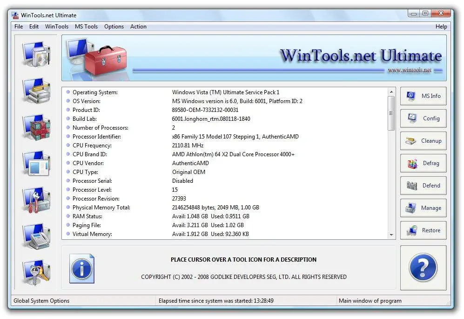Open the Options menu
This screenshot has width=464, height=319.
pos(114,27)
